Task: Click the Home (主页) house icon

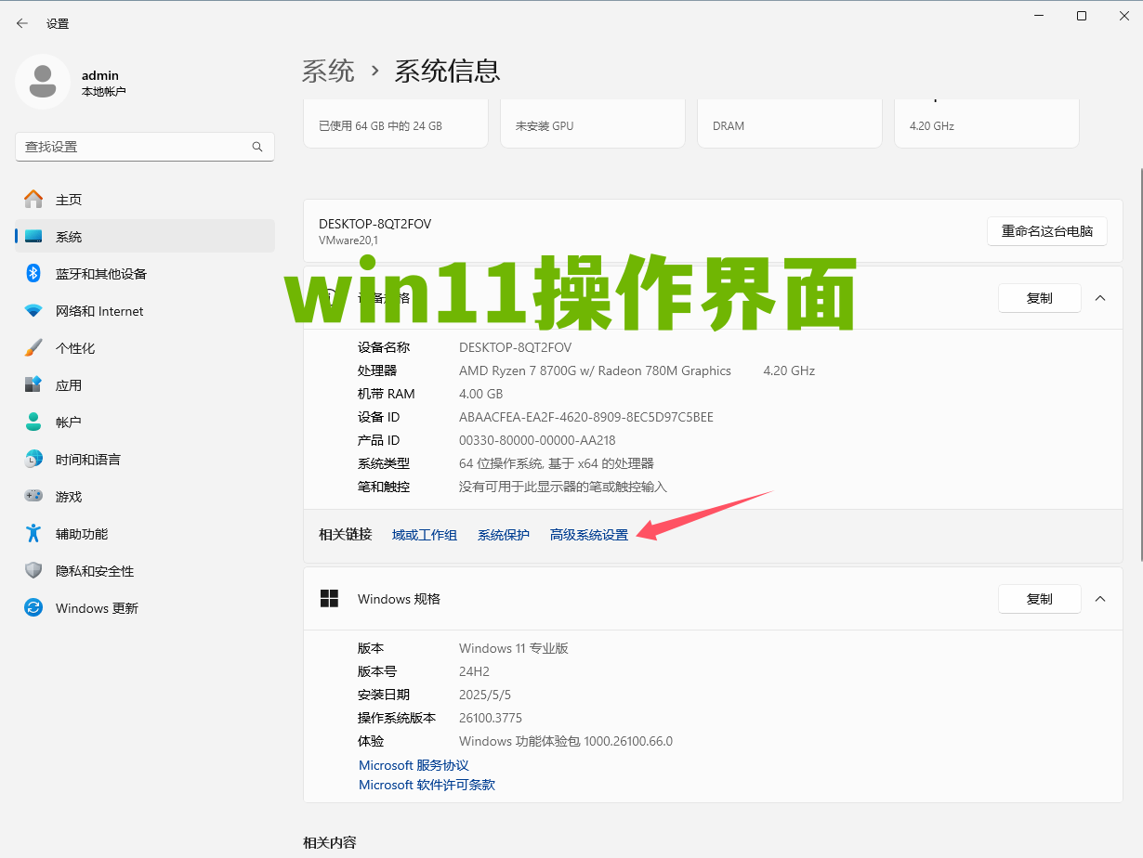Action: tap(33, 199)
